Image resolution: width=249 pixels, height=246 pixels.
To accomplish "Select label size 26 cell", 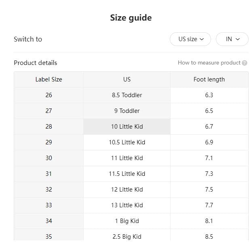I will pos(49,95).
